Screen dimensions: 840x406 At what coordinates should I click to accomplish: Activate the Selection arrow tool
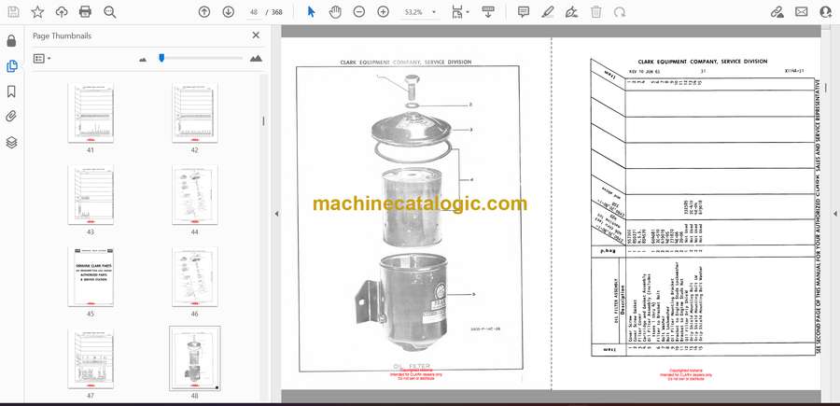(311, 12)
